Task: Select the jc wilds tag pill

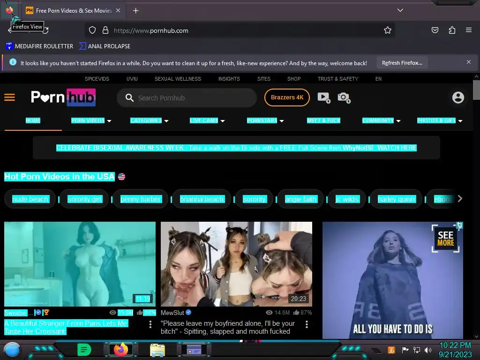Action: tap(347, 199)
